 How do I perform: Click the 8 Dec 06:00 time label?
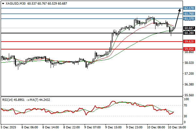pyautogui.click(x=29, y=127)
